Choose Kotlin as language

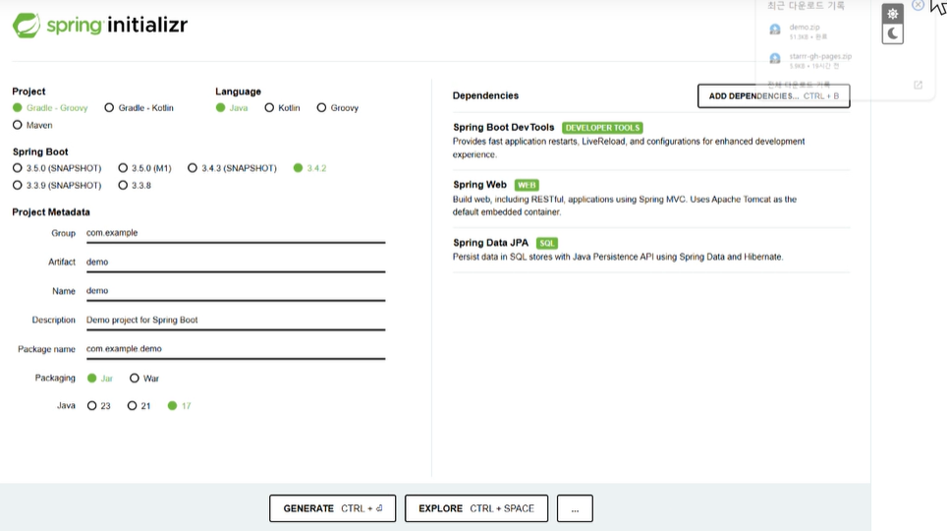[282, 107]
